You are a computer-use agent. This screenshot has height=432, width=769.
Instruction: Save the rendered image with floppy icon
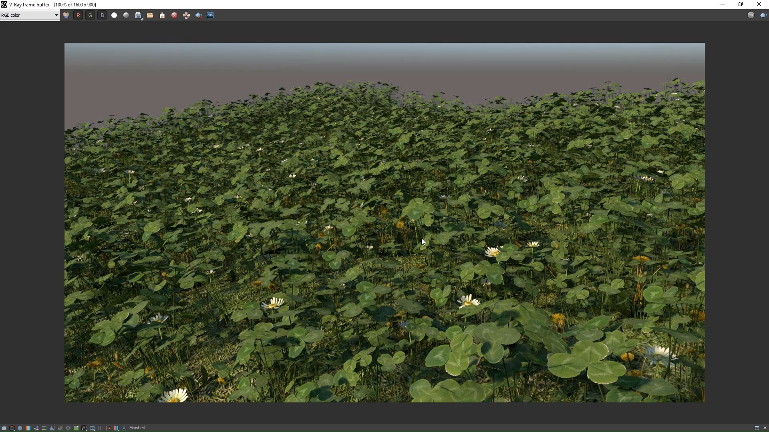coord(138,15)
